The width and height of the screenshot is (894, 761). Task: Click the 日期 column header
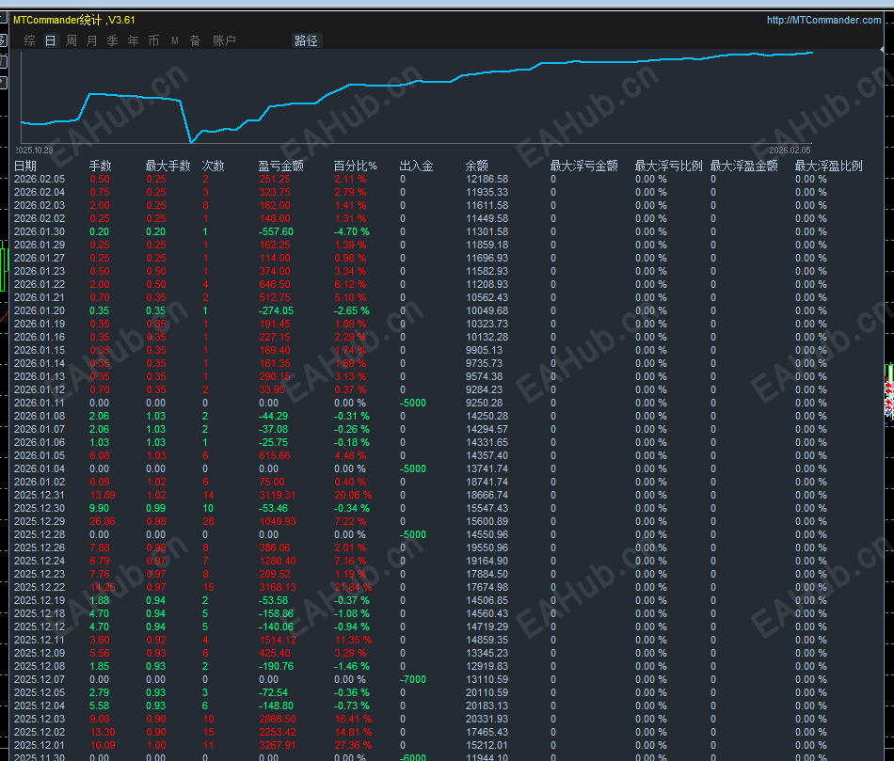25,166
